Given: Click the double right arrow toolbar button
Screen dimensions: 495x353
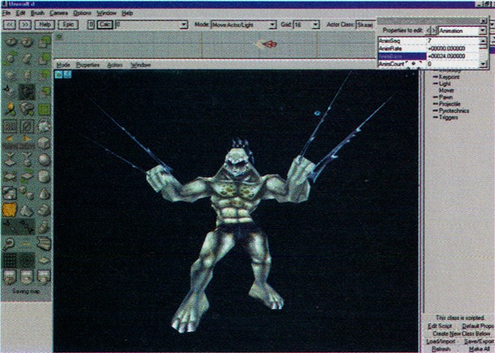Looking at the screenshot, I should [24, 25].
